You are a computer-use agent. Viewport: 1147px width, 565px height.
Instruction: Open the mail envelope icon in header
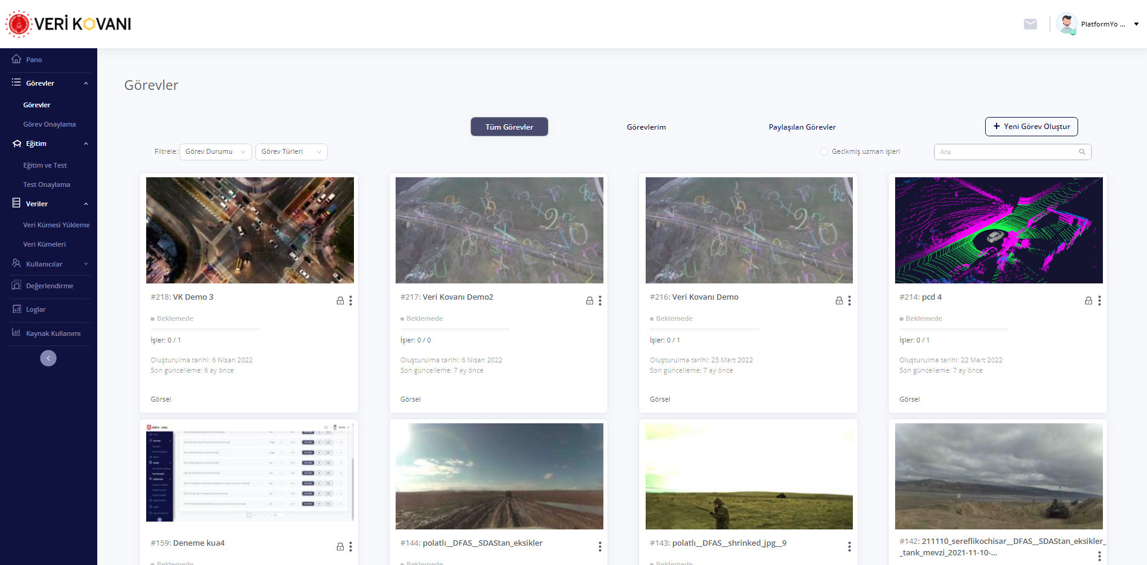click(1030, 24)
